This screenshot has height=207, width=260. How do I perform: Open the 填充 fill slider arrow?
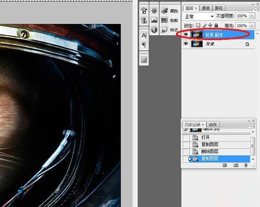[252, 25]
